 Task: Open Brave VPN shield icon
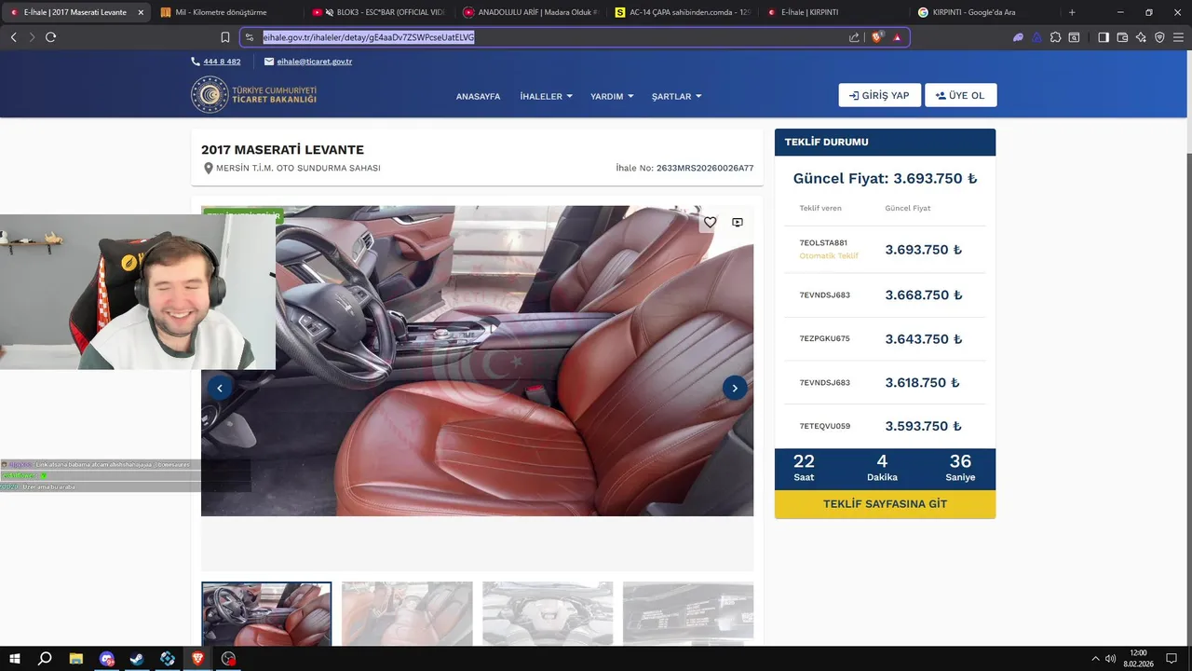[x=1159, y=37]
